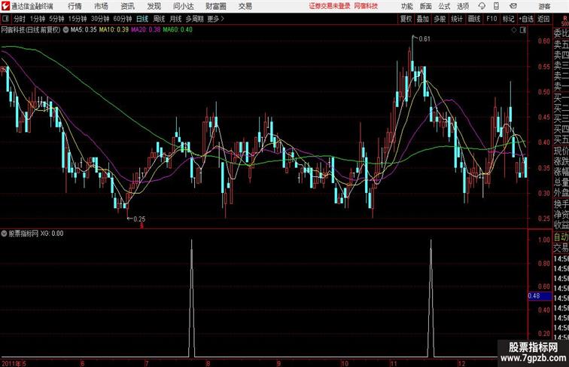Click the Tongdaxin red logo icon
The width and height of the screenshot is (569, 367).
click(x=5, y=6)
